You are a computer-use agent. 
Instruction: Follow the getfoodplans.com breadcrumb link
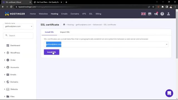tap(83, 25)
